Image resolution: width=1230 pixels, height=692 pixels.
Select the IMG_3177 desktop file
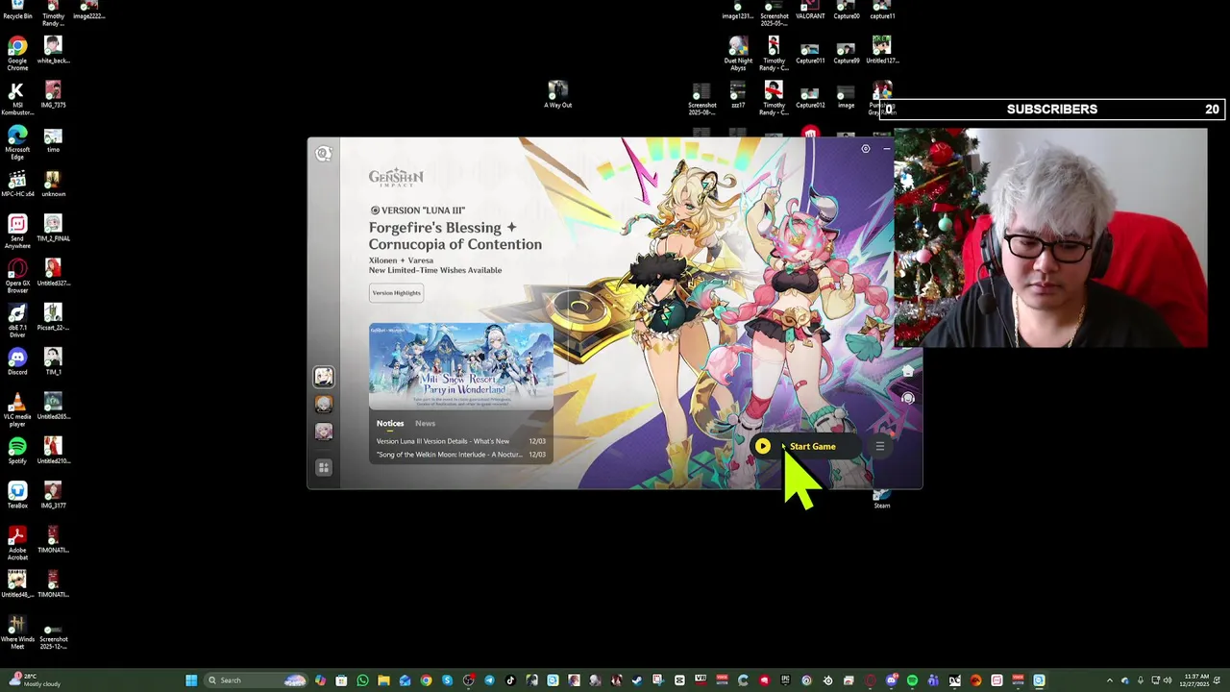pyautogui.click(x=53, y=496)
